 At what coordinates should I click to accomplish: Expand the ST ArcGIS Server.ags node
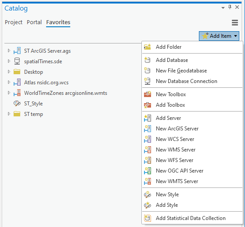click(x=9, y=50)
